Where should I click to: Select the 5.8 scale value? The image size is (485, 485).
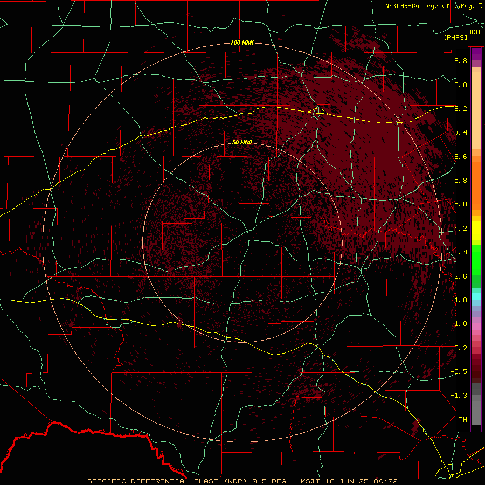[x=461, y=181]
